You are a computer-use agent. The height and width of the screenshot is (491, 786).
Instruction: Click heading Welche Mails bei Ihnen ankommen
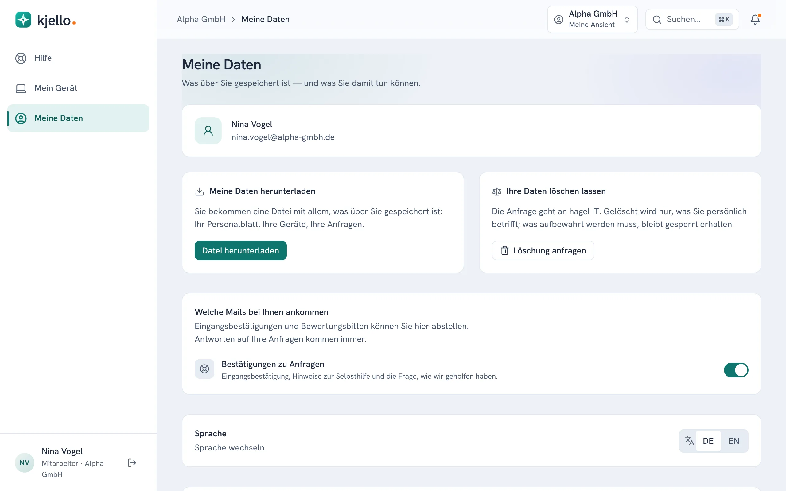(262, 312)
